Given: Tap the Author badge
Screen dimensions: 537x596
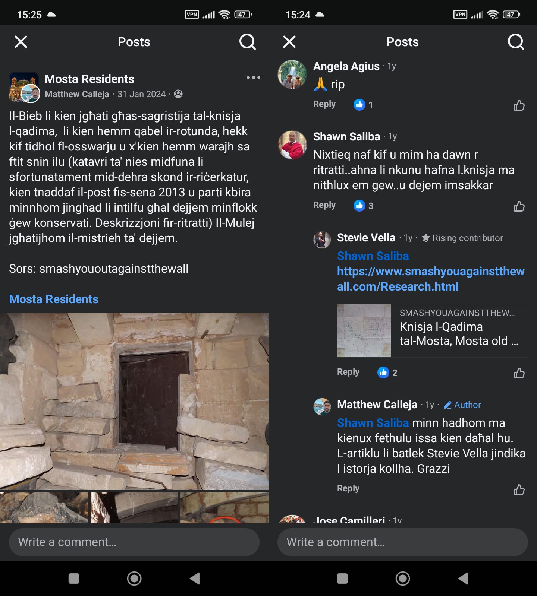Looking at the screenshot, I should click(462, 405).
